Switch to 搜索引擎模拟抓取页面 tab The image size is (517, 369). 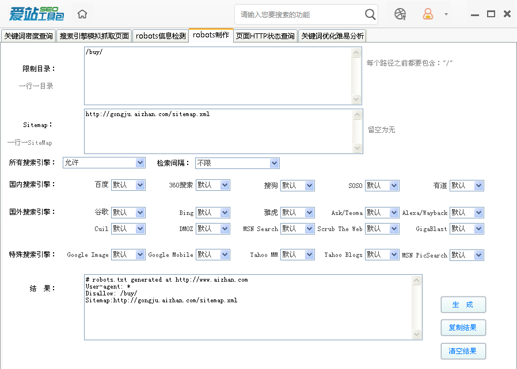94,36
